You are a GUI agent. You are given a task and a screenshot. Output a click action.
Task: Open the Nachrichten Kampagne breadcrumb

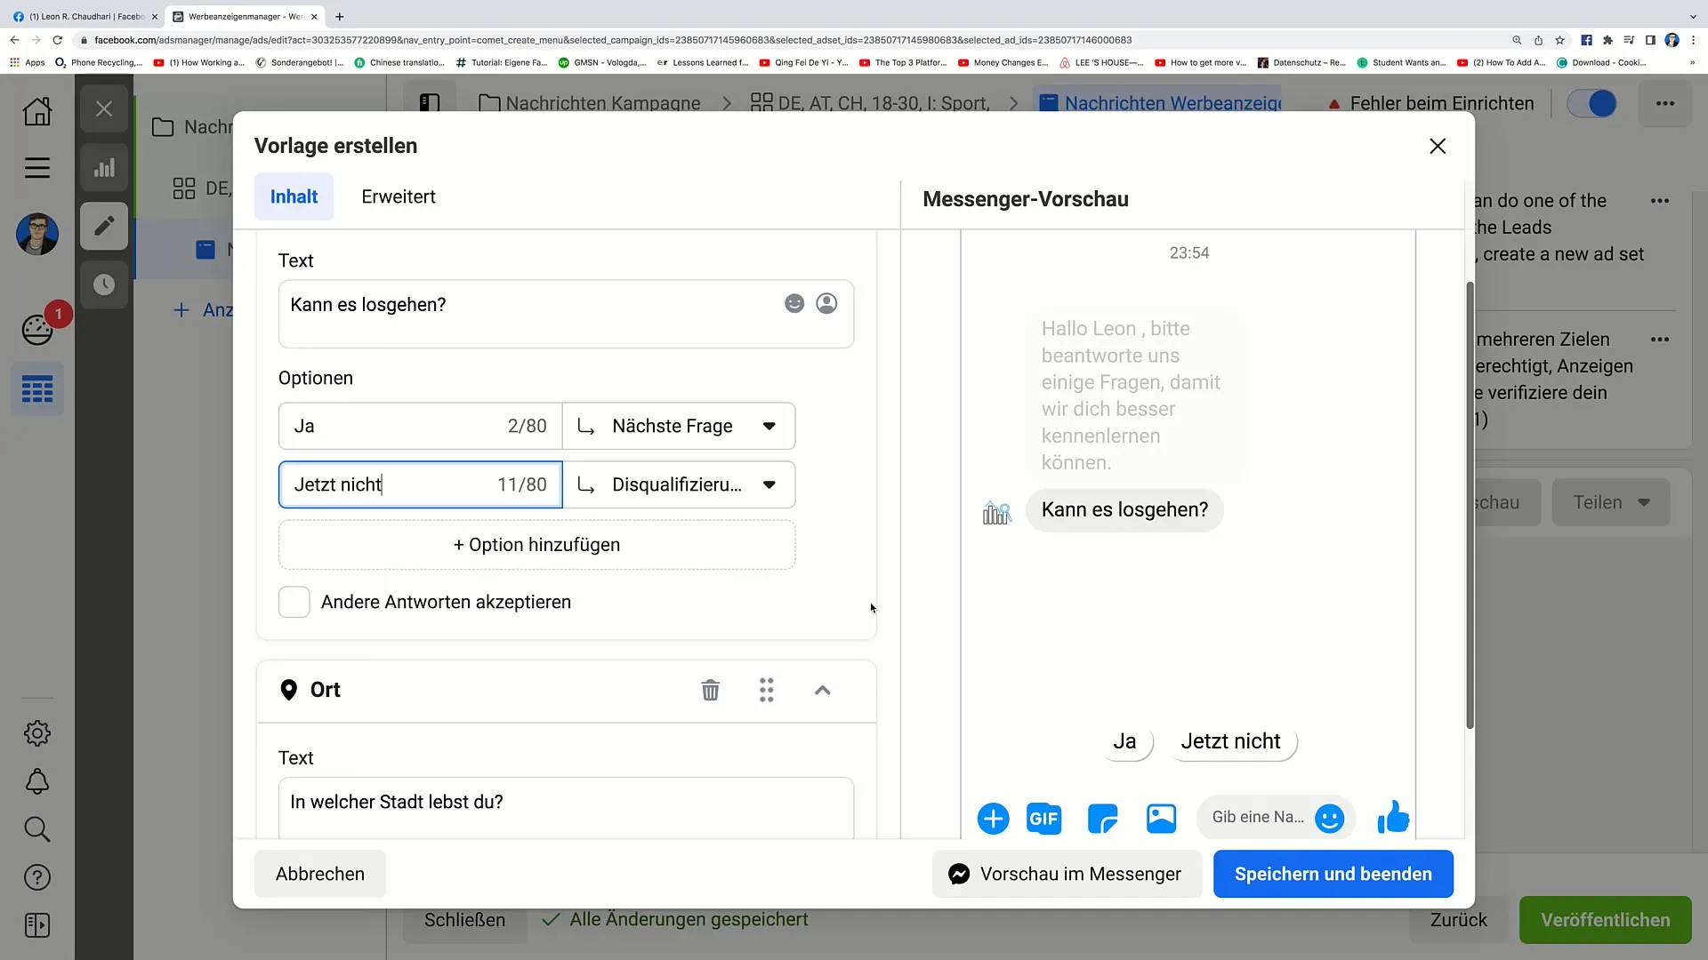click(590, 103)
